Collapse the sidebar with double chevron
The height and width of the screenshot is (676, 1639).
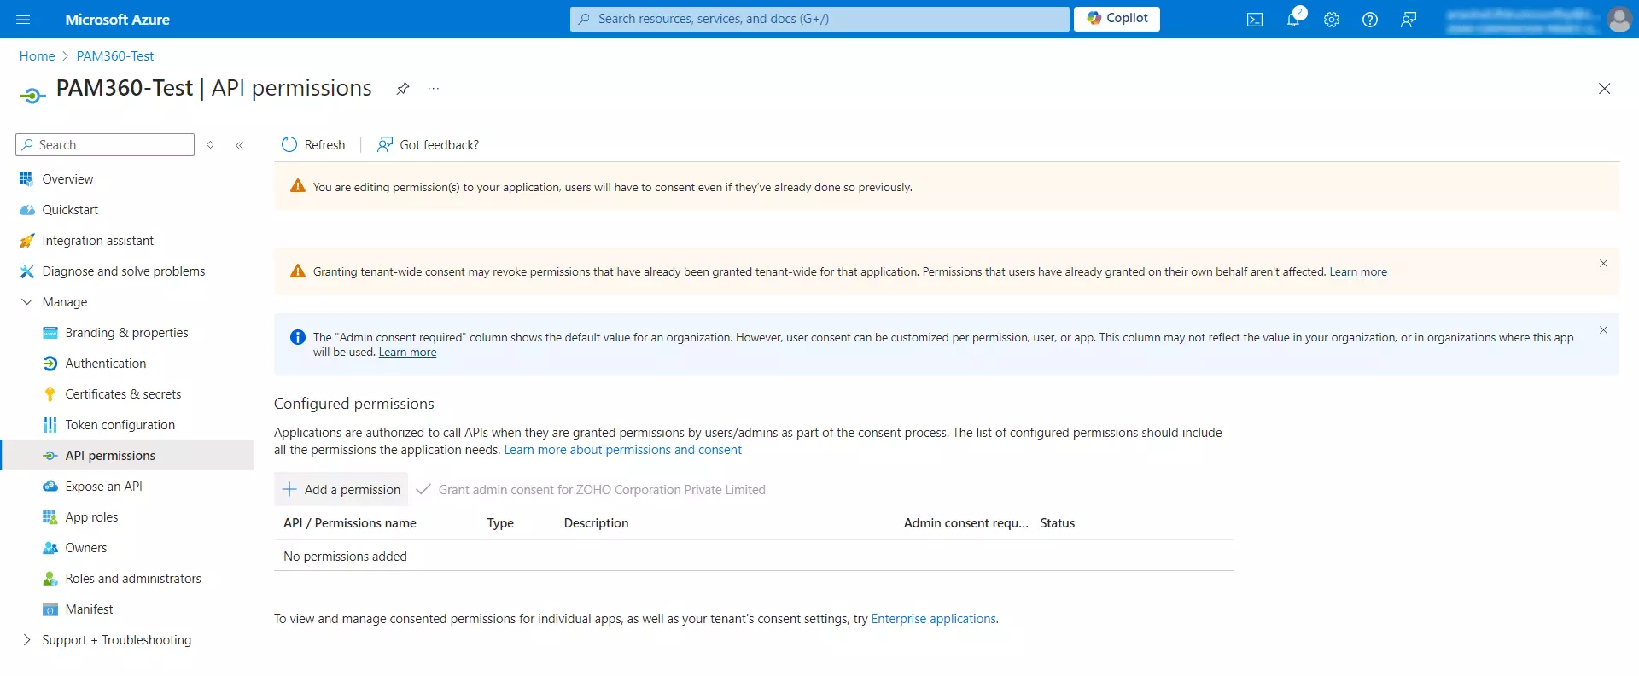240,145
